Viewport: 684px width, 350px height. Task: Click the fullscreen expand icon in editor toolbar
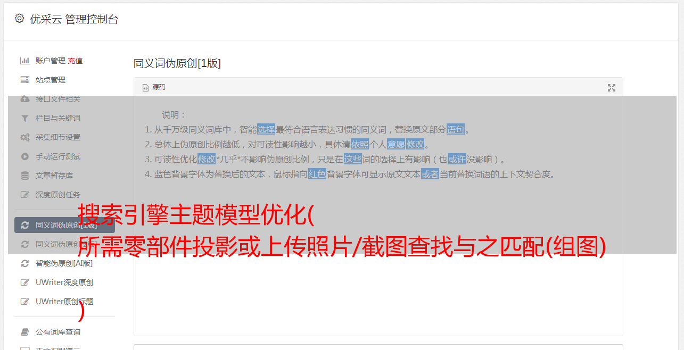pyautogui.click(x=612, y=88)
